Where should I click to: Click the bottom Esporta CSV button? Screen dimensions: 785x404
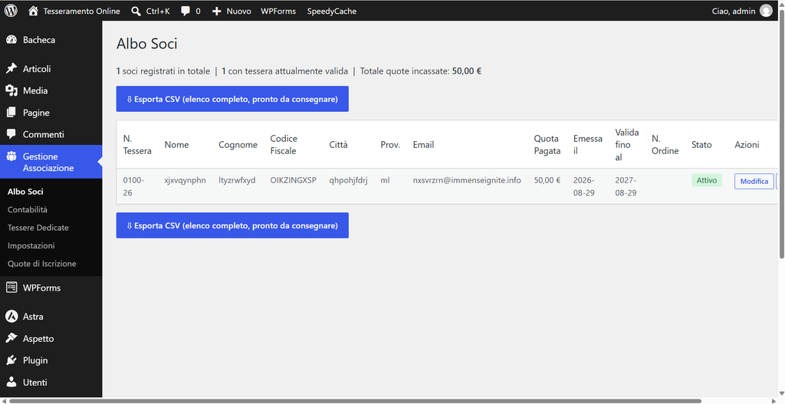[232, 225]
